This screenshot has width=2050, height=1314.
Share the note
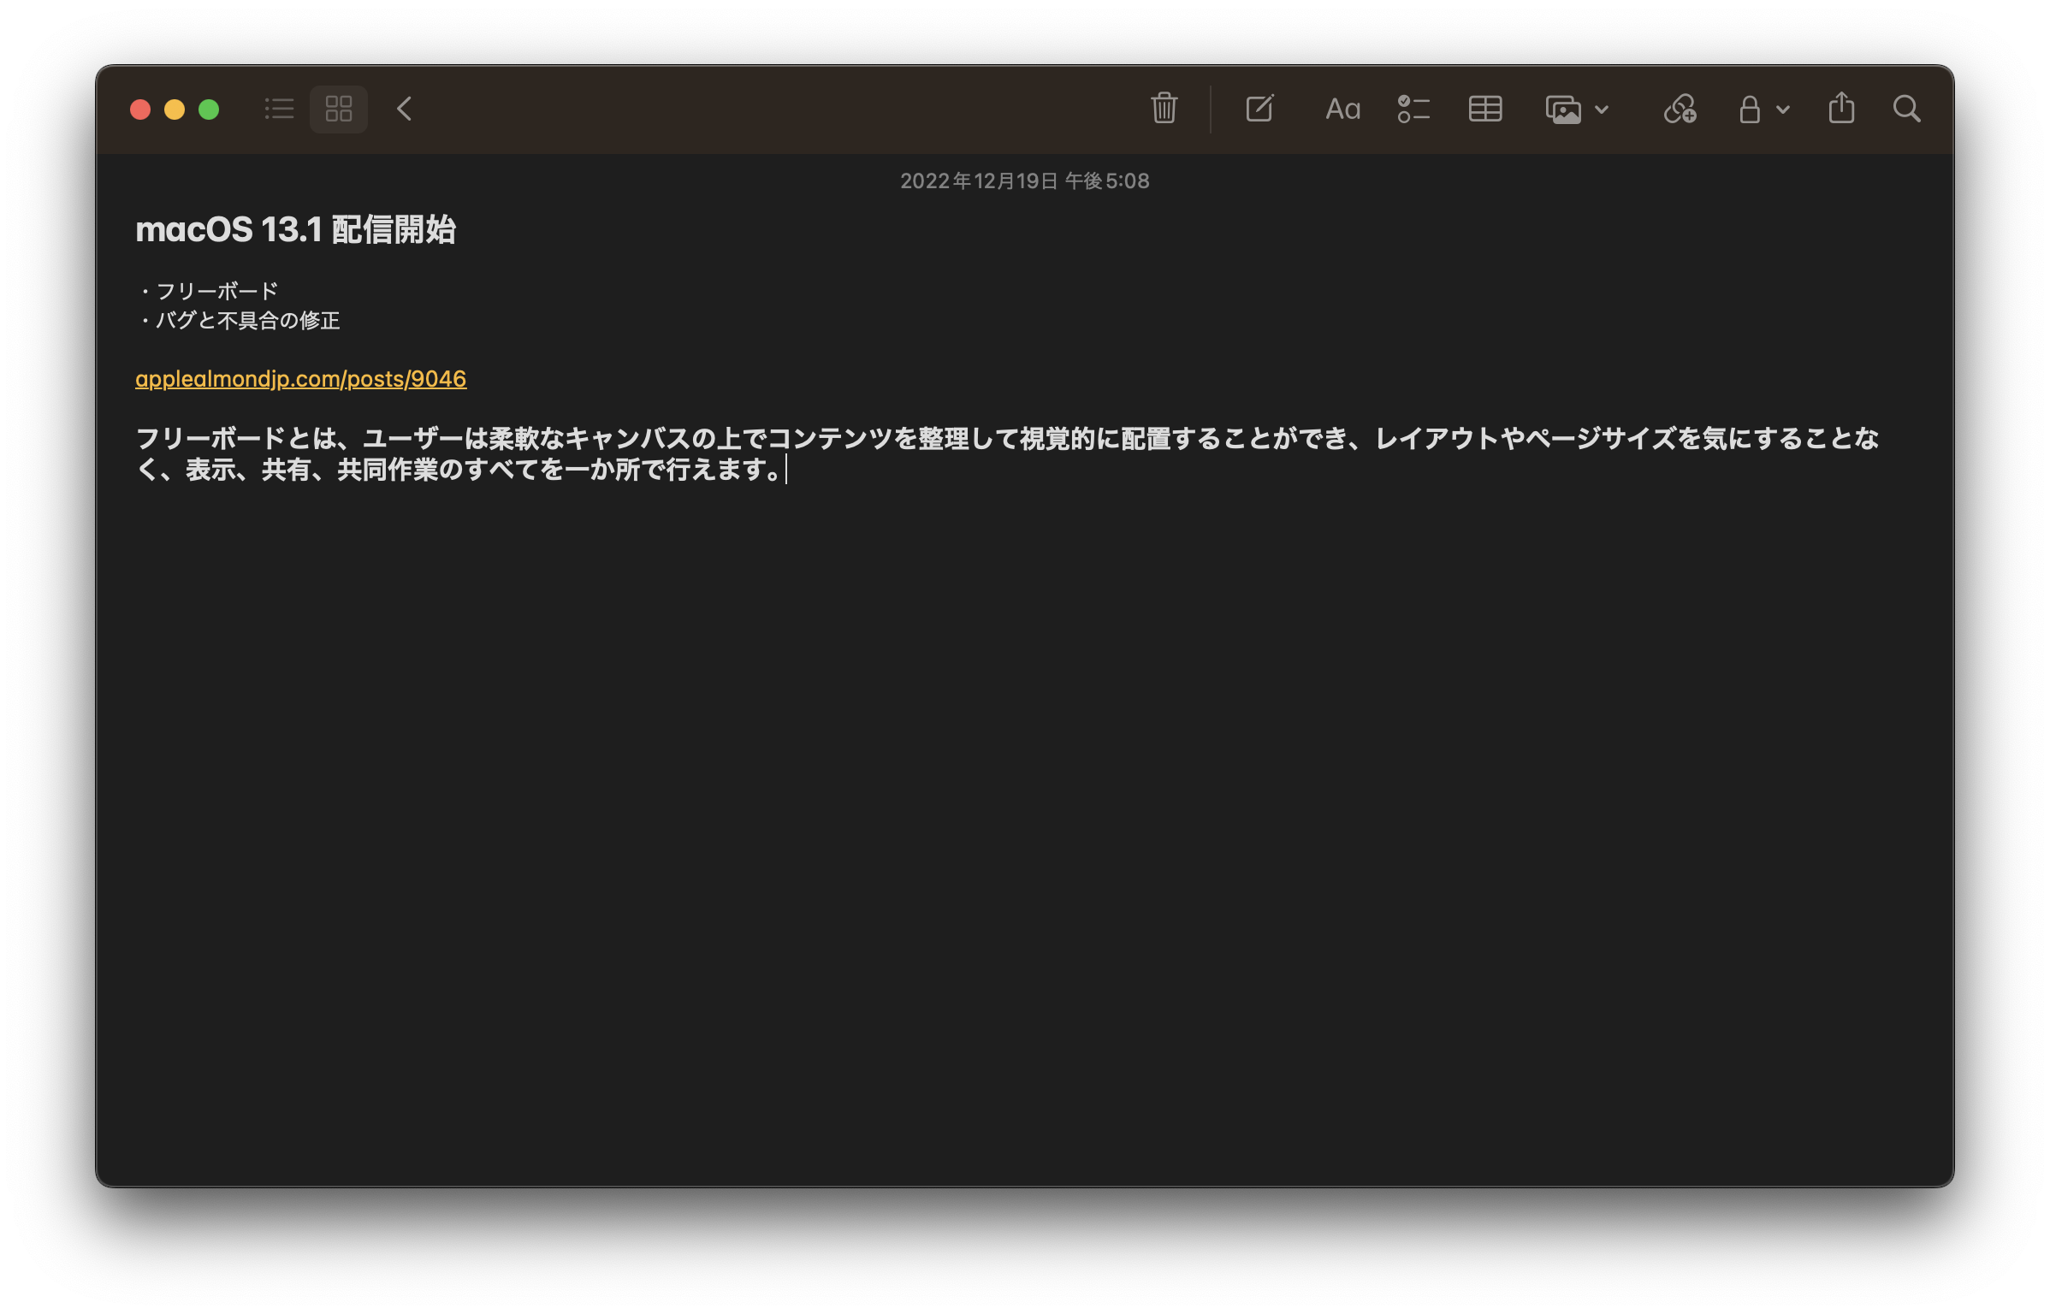pos(1841,109)
